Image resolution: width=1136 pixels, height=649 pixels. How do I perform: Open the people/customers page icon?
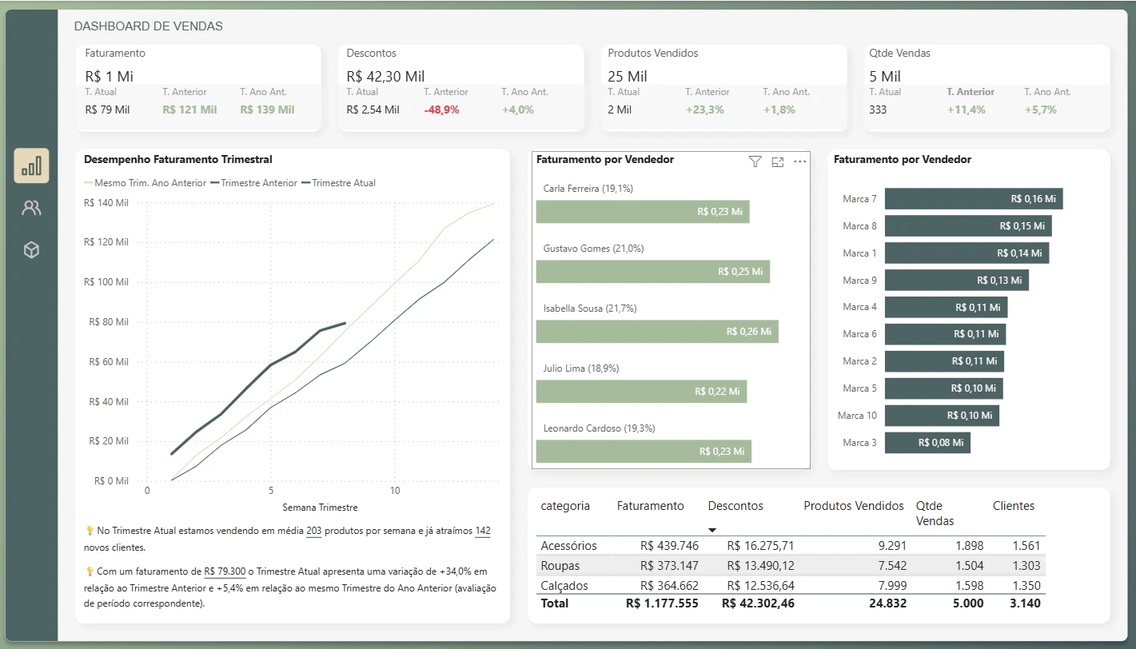(31, 209)
